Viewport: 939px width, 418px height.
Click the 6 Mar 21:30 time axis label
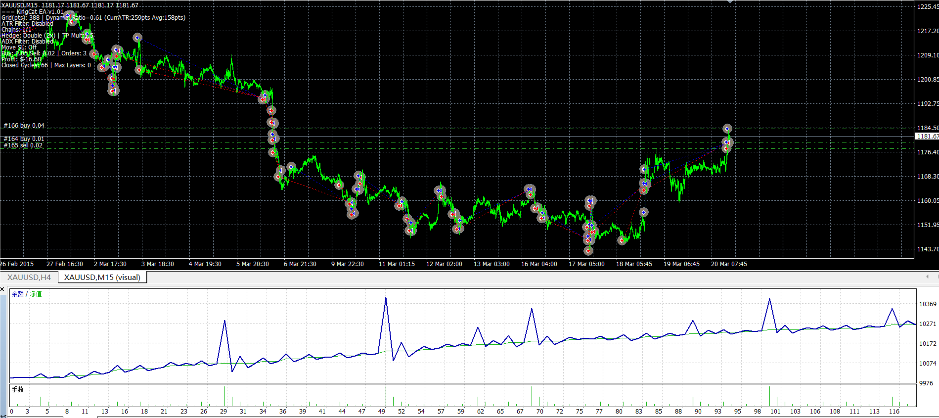(x=300, y=264)
